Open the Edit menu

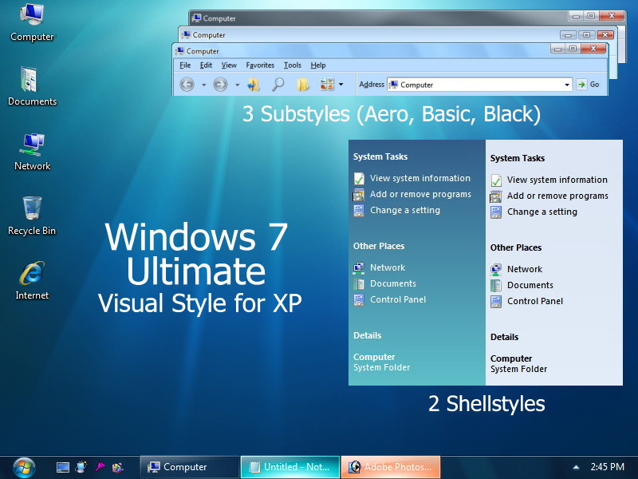click(x=206, y=65)
